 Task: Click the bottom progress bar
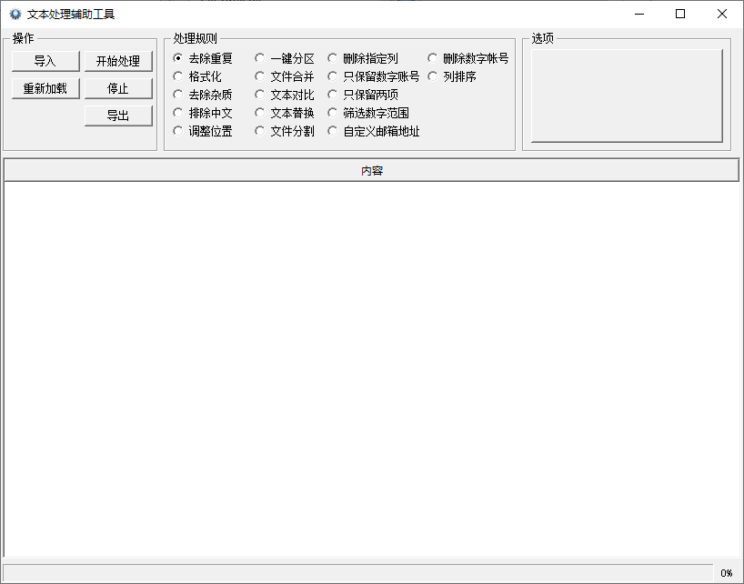[357, 573]
